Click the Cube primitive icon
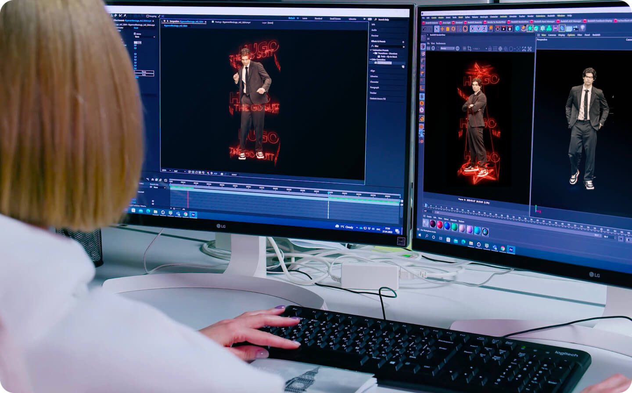632x393 pixels. 518,29
